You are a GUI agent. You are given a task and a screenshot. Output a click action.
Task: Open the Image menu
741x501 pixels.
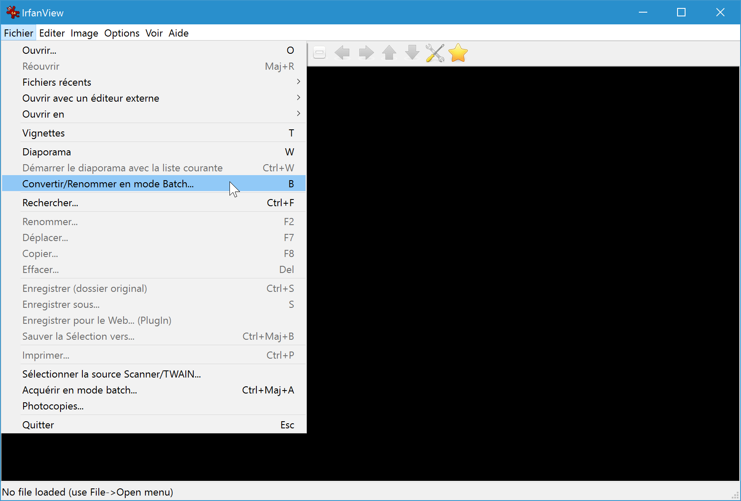click(x=84, y=33)
